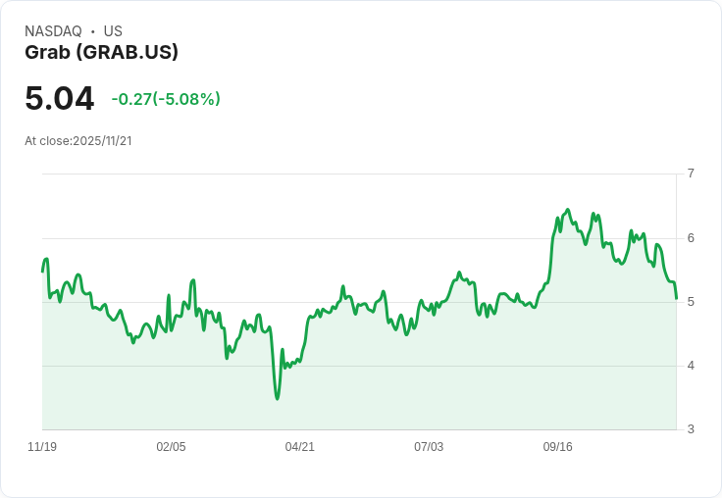Image resolution: width=722 pixels, height=498 pixels.
Task: Click the 11/19 date on x-axis
Action: (42, 446)
